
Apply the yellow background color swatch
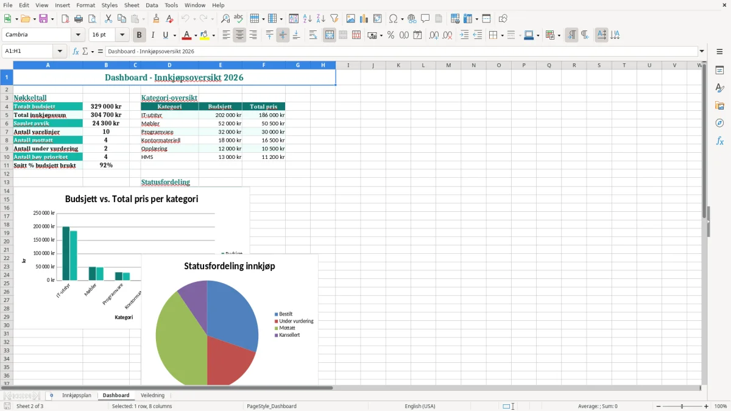(x=205, y=35)
